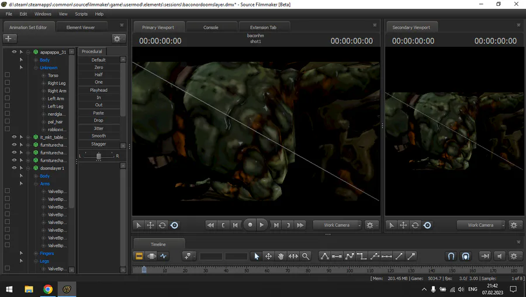
Task: Jump to next clip with fast-forward button
Action: tap(300, 225)
